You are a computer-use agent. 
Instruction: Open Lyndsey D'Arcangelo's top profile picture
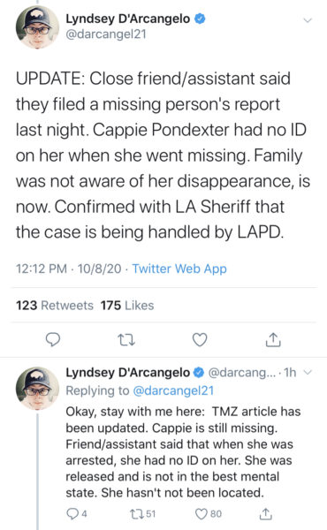37,27
